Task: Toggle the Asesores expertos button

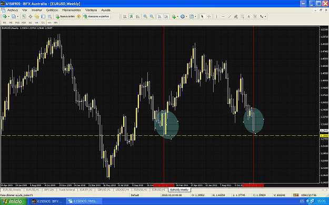Action: [x=96, y=16]
